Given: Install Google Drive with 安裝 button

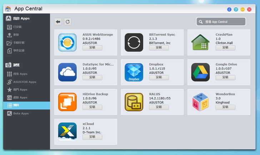Looking at the screenshot, I should click(225, 77).
